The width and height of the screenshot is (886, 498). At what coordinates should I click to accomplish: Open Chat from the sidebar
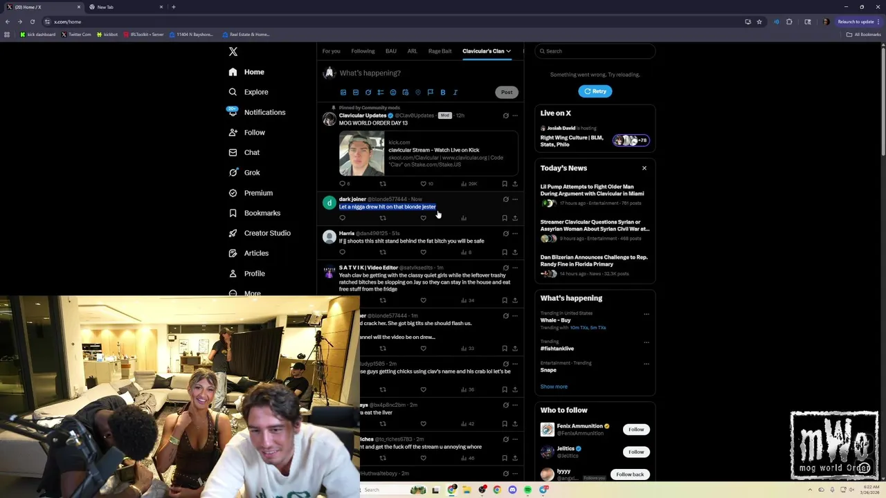tap(244, 152)
